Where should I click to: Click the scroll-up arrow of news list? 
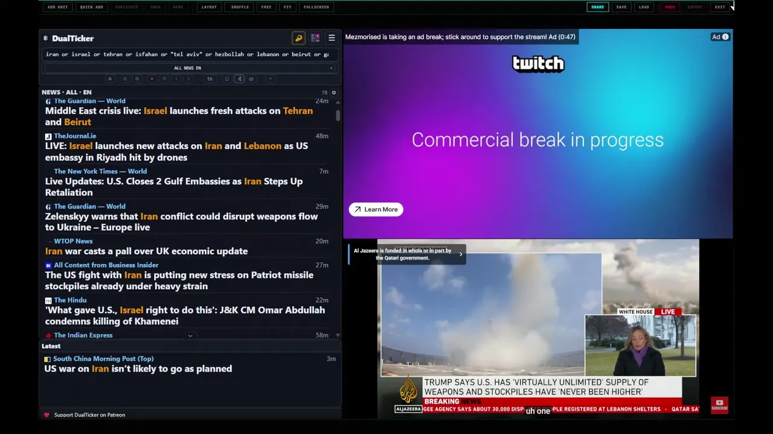(338, 102)
